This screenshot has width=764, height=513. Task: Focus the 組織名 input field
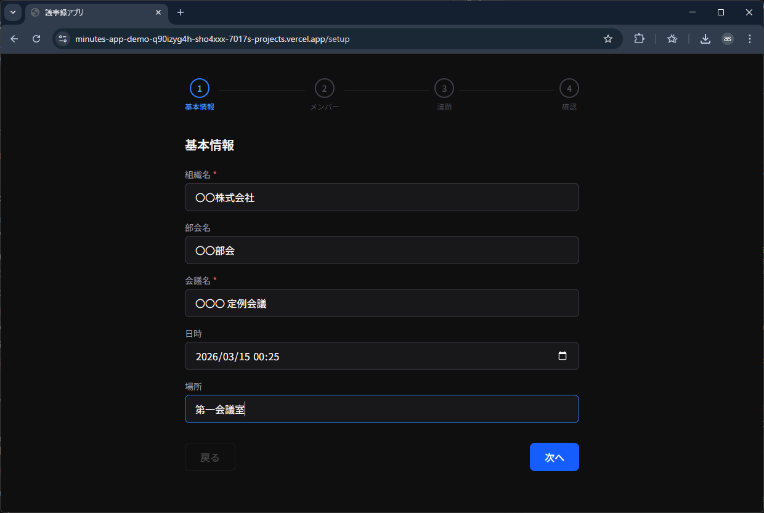coord(381,198)
